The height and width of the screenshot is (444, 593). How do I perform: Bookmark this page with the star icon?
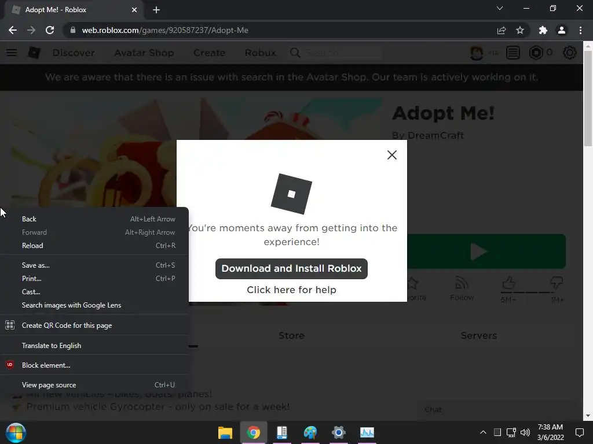click(520, 30)
